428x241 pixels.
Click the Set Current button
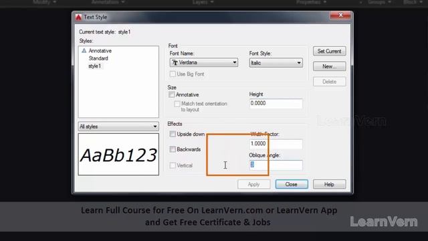[330, 51]
